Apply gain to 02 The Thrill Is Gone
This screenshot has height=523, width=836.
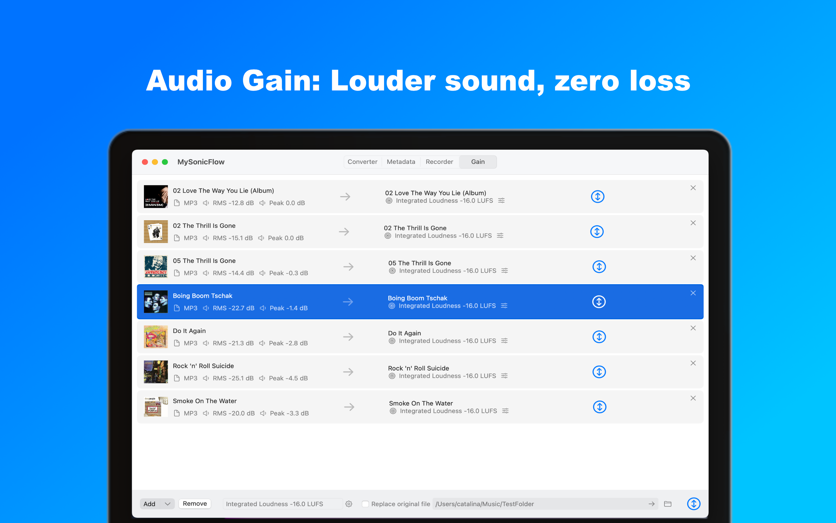597,231
